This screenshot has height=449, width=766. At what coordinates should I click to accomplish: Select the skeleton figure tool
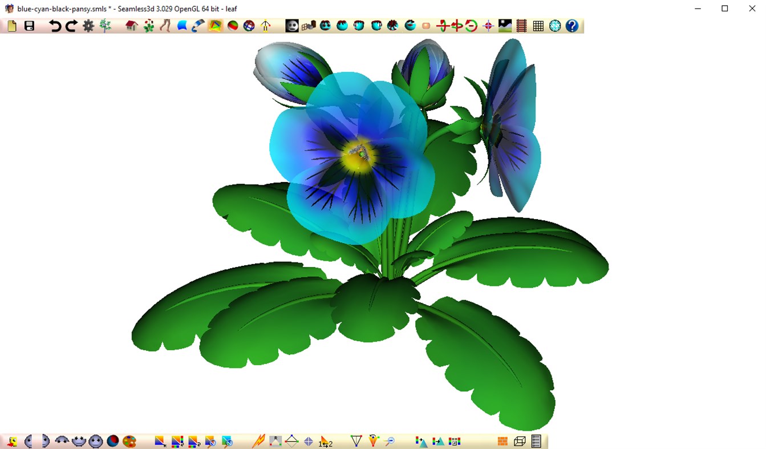click(x=266, y=25)
